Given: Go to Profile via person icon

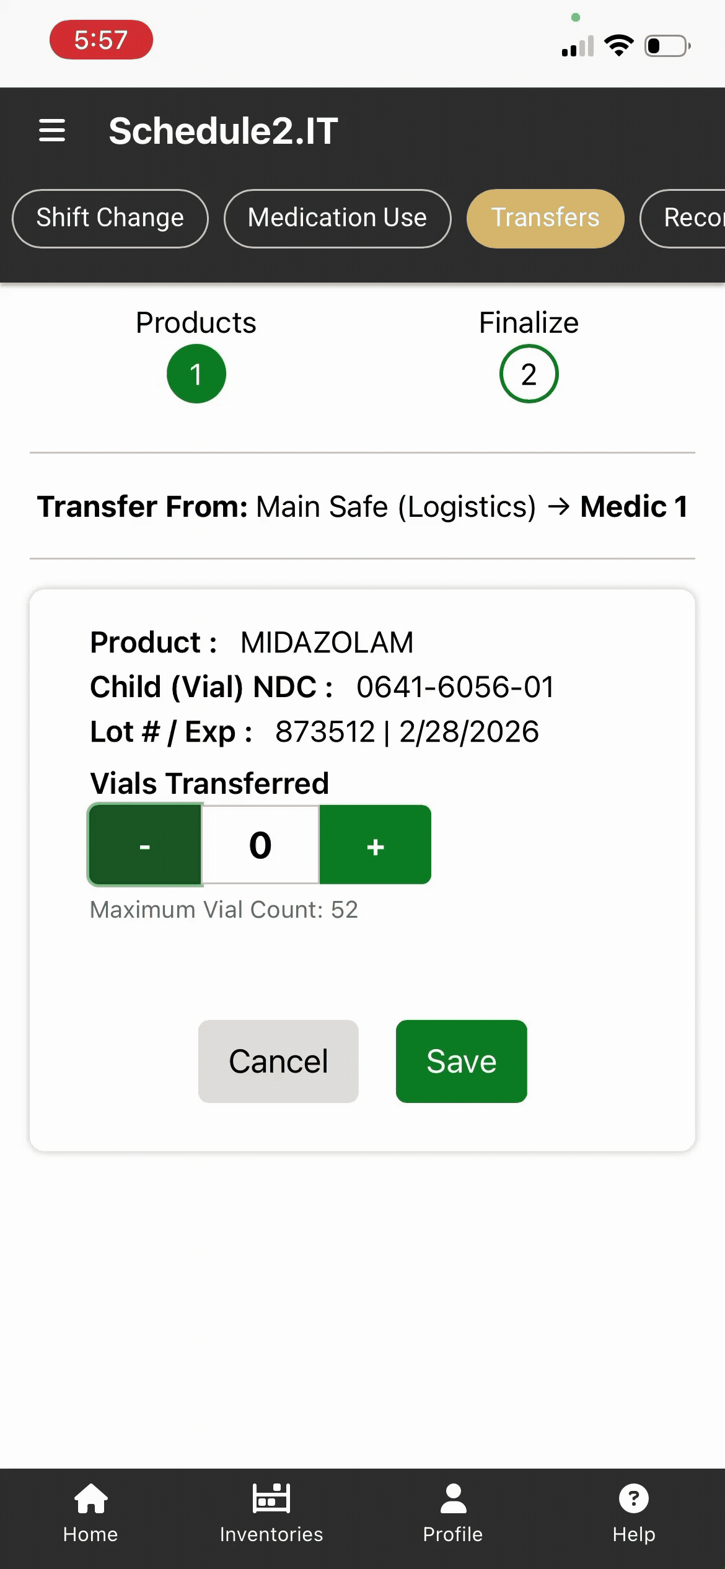Looking at the screenshot, I should (453, 1500).
